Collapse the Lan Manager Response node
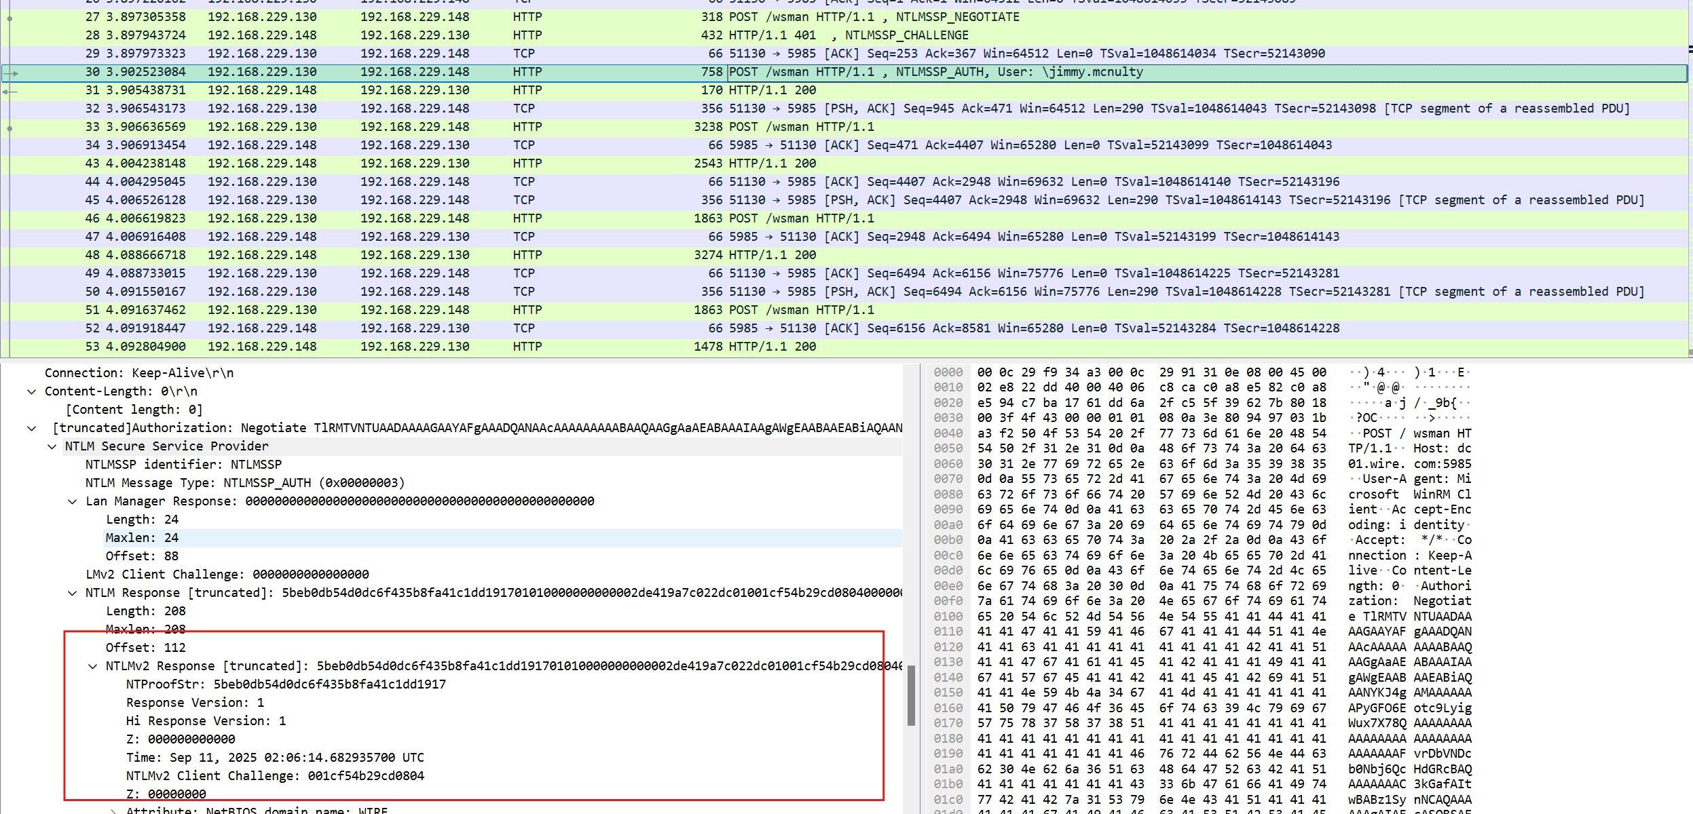The image size is (1693, 814). (72, 501)
